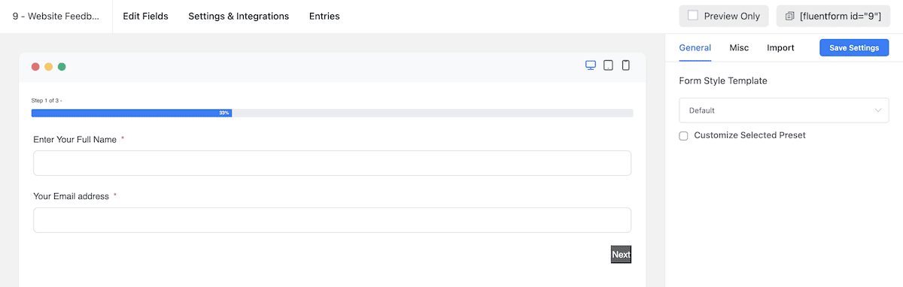This screenshot has height=287, width=903.
Task: Toggle the Preview Only checkbox
Action: [x=693, y=16]
